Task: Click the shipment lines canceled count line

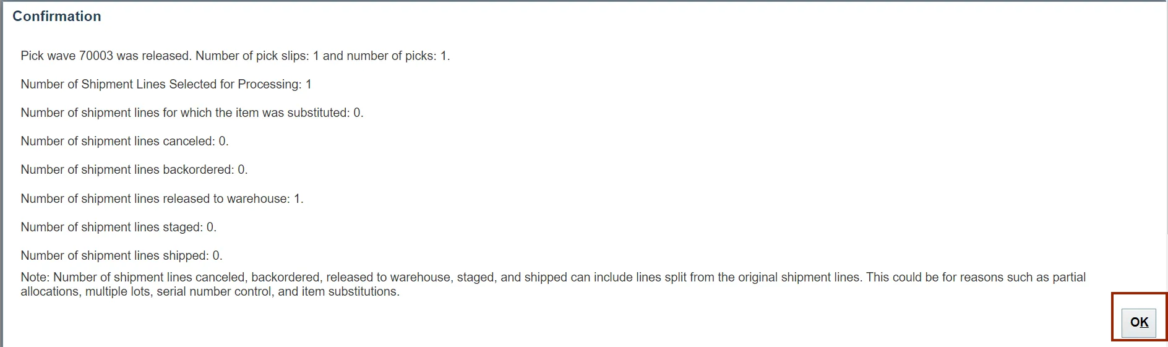Action: click(124, 141)
